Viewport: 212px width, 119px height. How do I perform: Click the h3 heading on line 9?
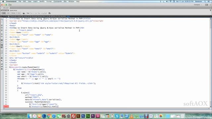[x=47, y=28]
